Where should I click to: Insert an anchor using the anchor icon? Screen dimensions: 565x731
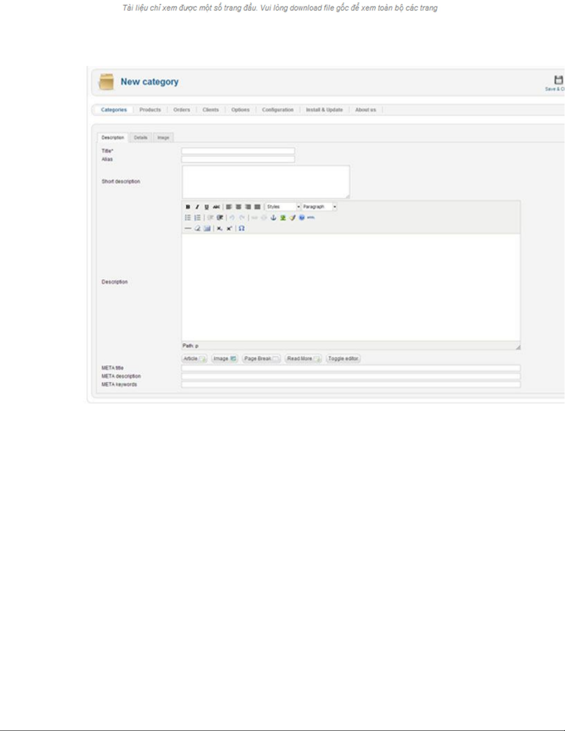coord(273,218)
